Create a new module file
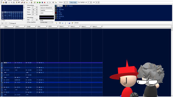This screenshot has width=173, height=97. pyautogui.click(x=1, y=2)
